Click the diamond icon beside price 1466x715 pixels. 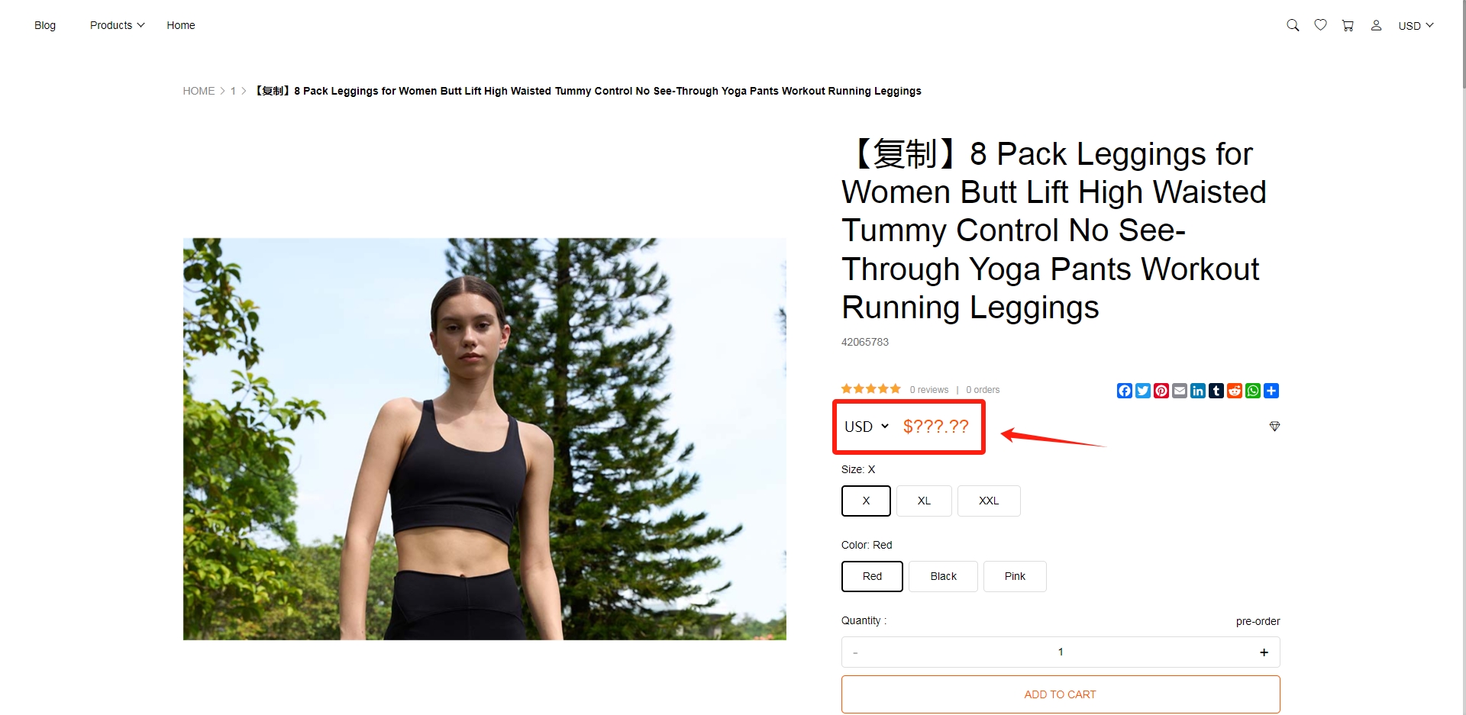(1274, 426)
